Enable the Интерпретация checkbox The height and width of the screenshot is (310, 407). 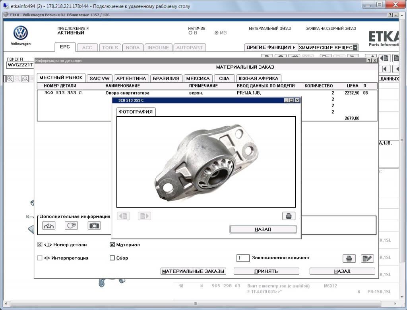click(x=40, y=258)
